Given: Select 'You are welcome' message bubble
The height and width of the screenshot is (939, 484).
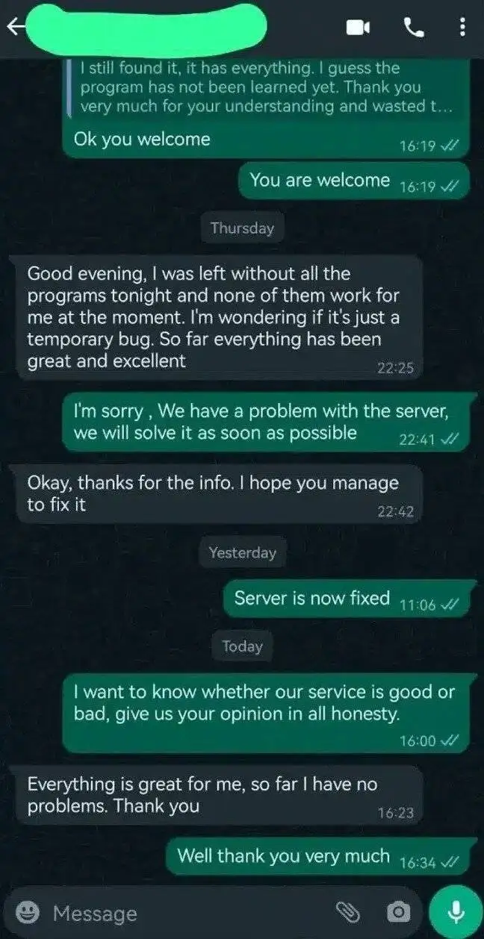Looking at the screenshot, I should [354, 181].
